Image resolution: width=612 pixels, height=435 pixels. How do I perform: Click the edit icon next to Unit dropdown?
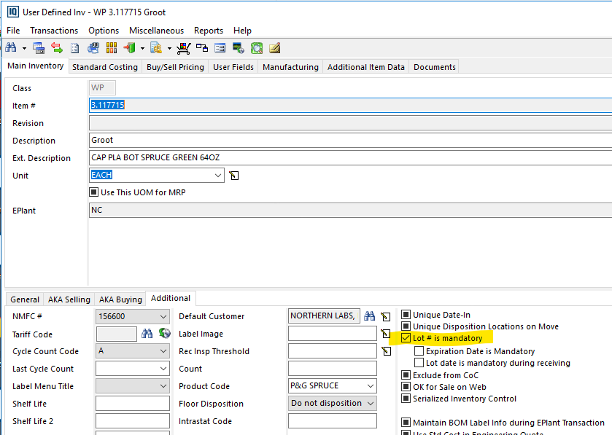[234, 176]
